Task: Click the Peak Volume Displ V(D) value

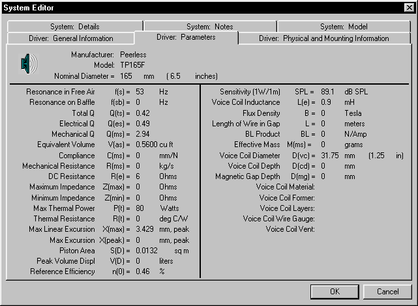Action: (138, 261)
